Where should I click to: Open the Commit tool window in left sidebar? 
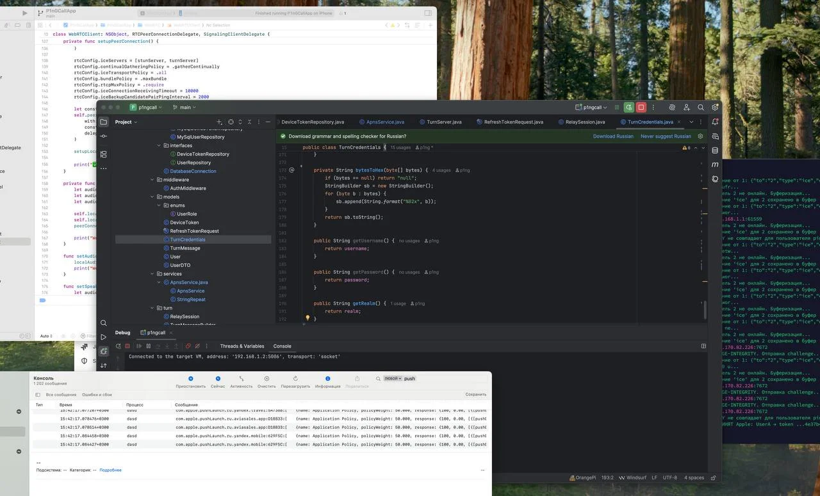coord(104,136)
